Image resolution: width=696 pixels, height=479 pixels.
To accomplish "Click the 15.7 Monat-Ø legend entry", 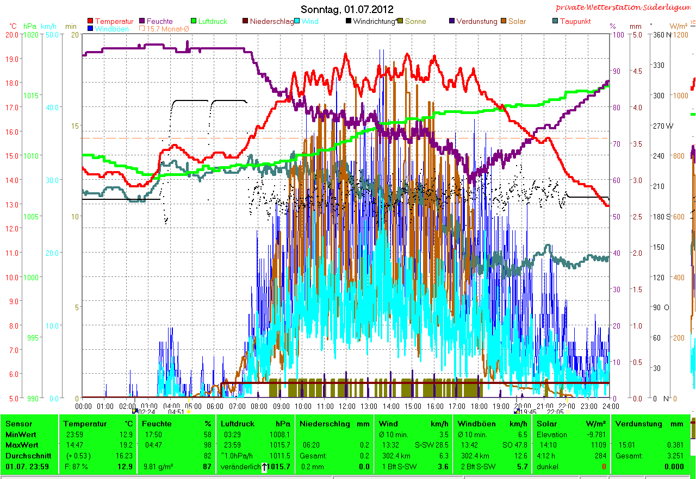I will click(x=164, y=29).
